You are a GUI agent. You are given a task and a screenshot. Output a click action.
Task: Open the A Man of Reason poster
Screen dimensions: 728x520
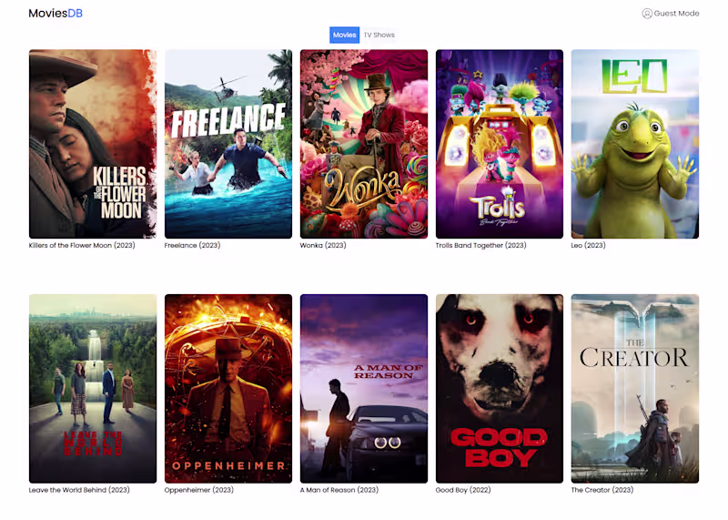pyautogui.click(x=364, y=389)
